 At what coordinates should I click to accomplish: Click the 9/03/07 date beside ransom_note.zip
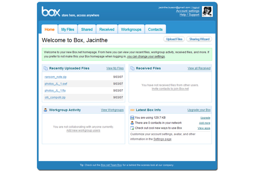pyautogui.click(x=118, y=77)
